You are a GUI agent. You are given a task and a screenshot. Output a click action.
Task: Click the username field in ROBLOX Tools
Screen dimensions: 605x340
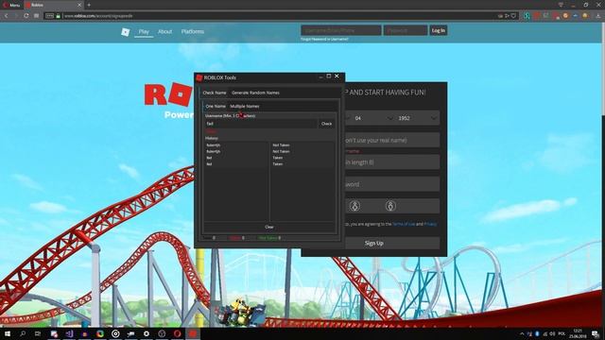(261, 124)
